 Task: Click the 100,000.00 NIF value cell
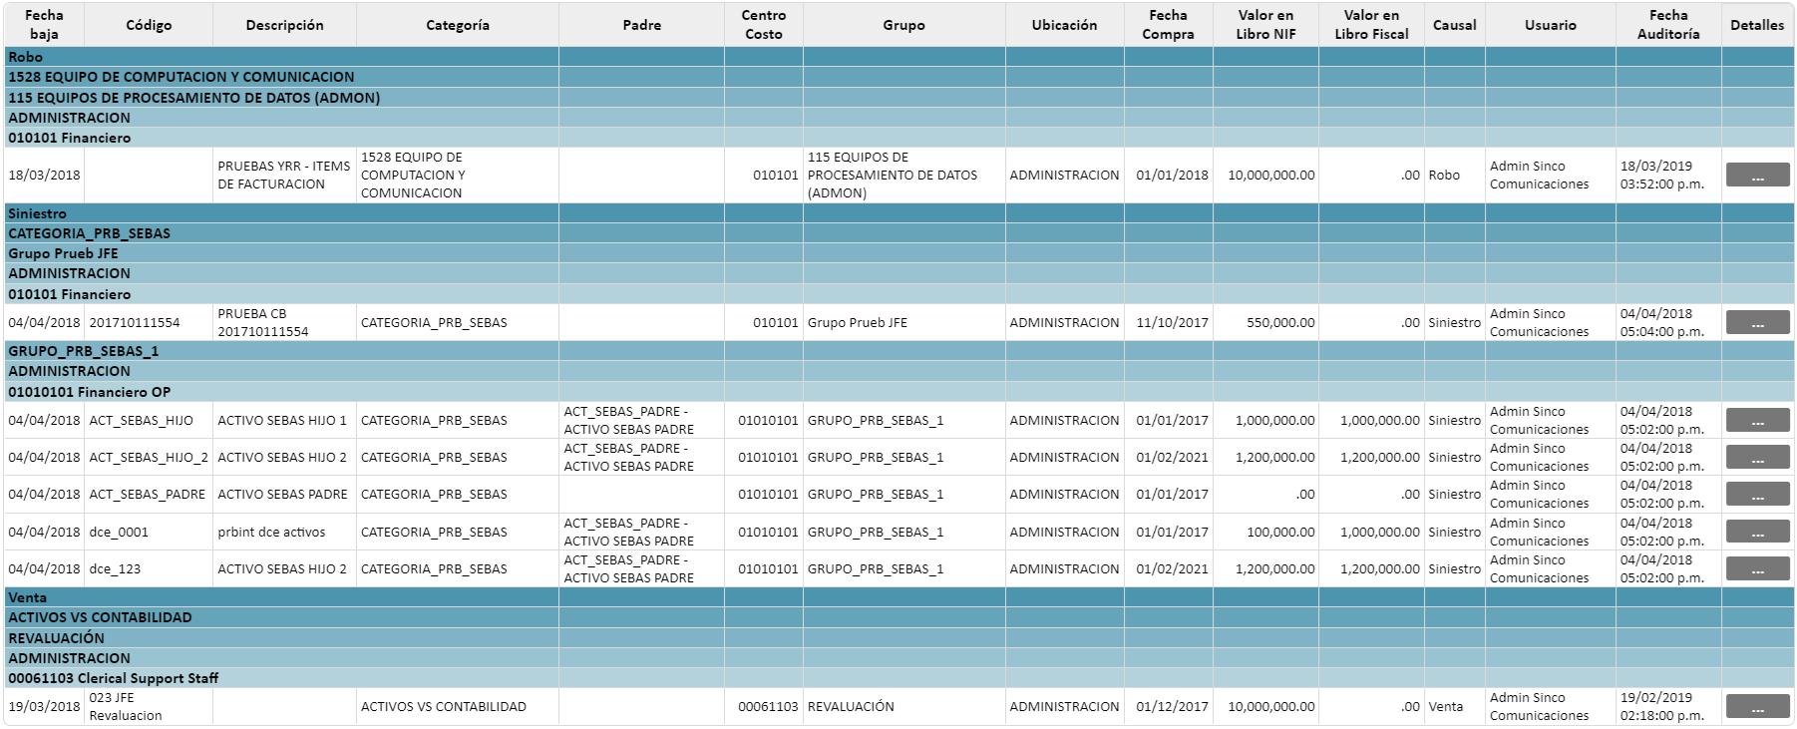[1265, 532]
